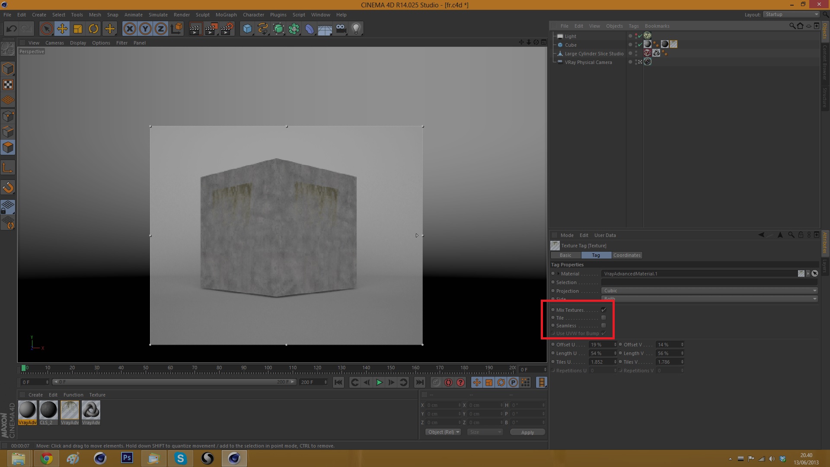
Task: Enable the Tile checkbox
Action: tap(603, 318)
